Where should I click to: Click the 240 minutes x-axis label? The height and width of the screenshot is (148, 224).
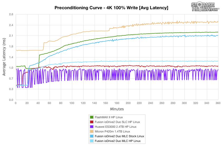tap(150, 103)
